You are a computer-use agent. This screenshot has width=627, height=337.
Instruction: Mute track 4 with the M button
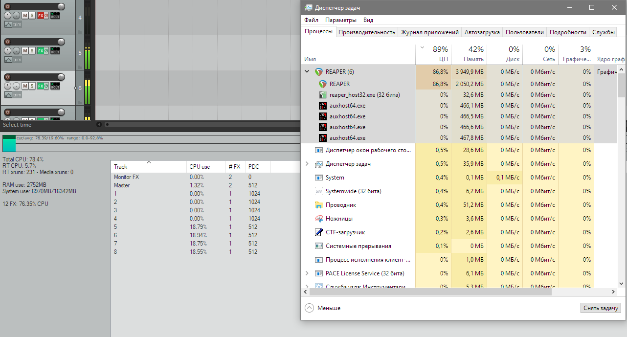pos(25,16)
